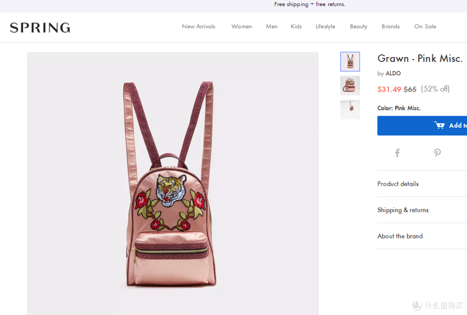
Task: Open the Kids category
Action: click(x=296, y=26)
